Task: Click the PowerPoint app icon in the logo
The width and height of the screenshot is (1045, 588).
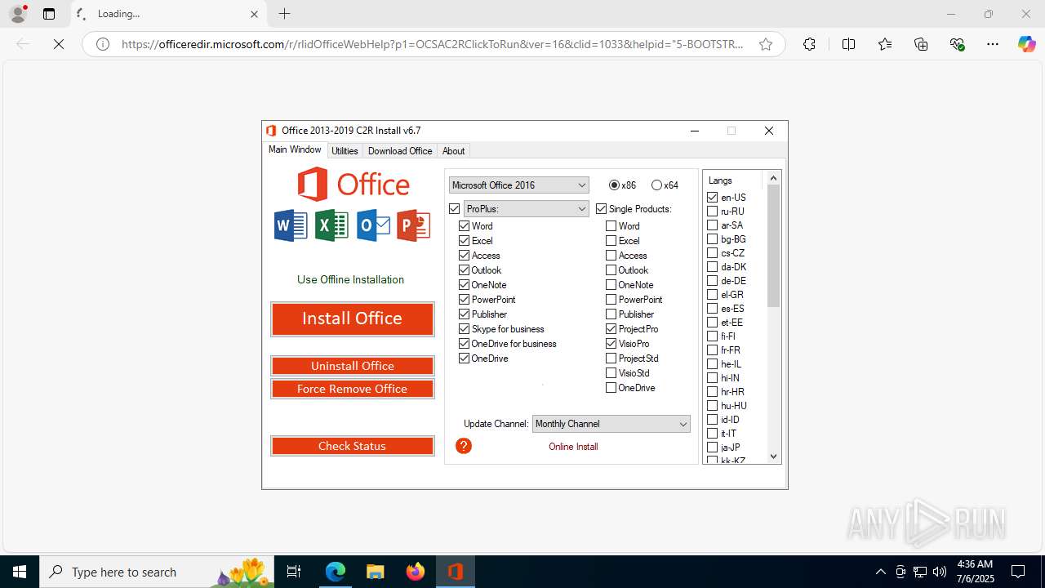Action: (x=414, y=225)
